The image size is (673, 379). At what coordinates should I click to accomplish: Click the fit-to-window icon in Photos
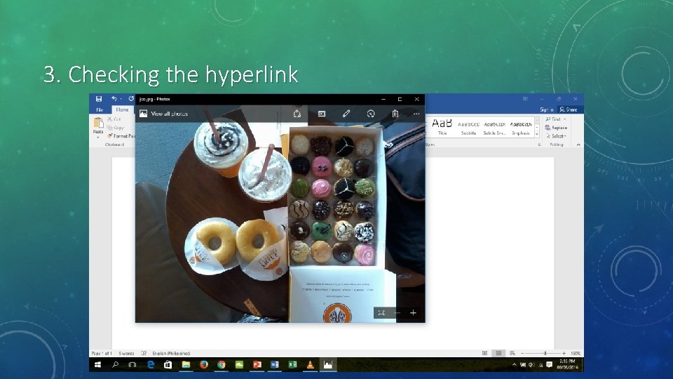[x=381, y=313]
